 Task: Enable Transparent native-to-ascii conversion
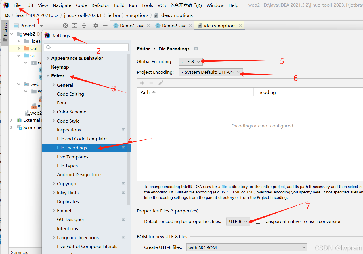(258, 222)
